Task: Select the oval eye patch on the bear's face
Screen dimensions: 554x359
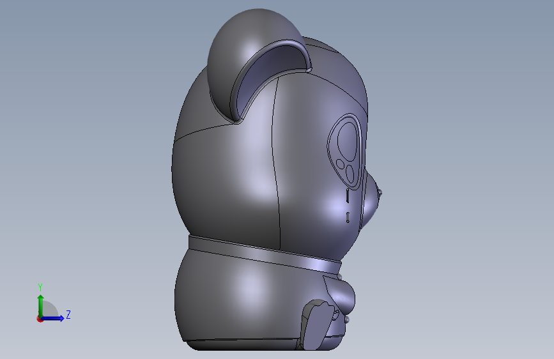Action: point(346,151)
